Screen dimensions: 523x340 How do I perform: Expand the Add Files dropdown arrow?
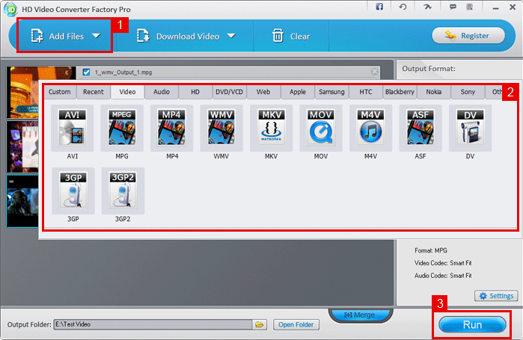[96, 36]
